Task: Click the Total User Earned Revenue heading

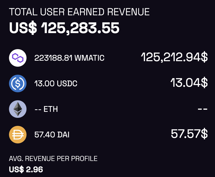Action: click(79, 12)
